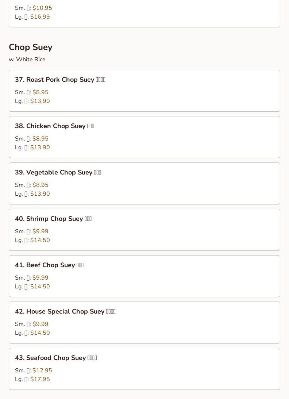289x399 pixels.
Task: Choose large Seafood Chop Suey $17.95
Action: coord(40,379)
